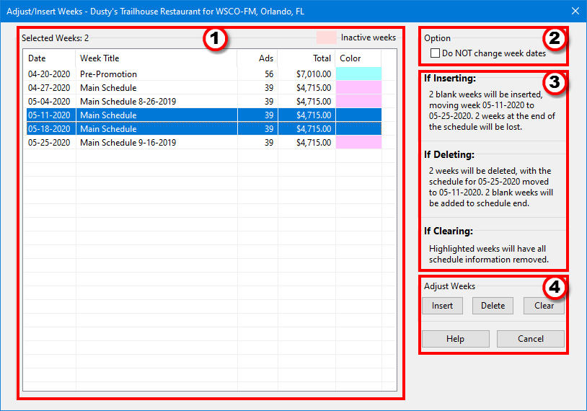Click the Color column header
This screenshot has width=587, height=411.
(x=350, y=58)
